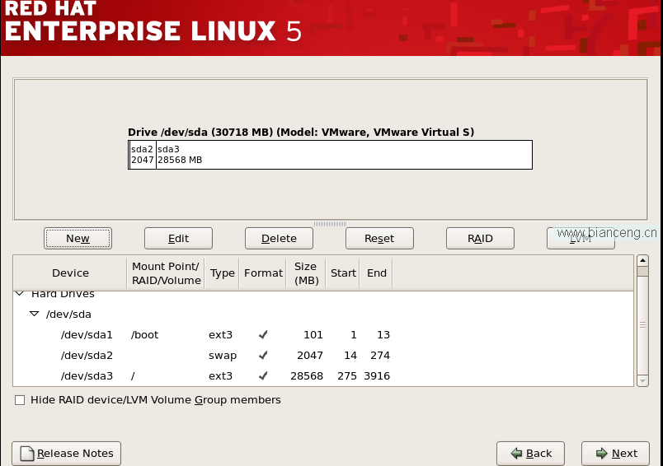Select the sda2 segment in drive diagram
Image resolution: width=663 pixels, height=466 pixels.
coord(143,155)
